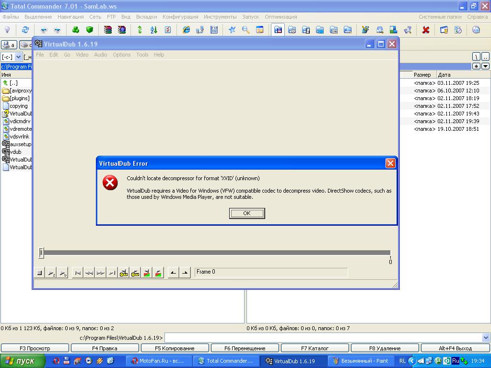
Task: Open the Tools menu in VirtualDub
Action: click(x=142, y=55)
